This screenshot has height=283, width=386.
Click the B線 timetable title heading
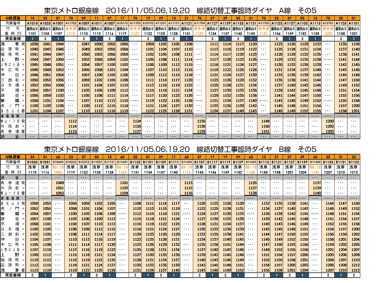[180, 149]
